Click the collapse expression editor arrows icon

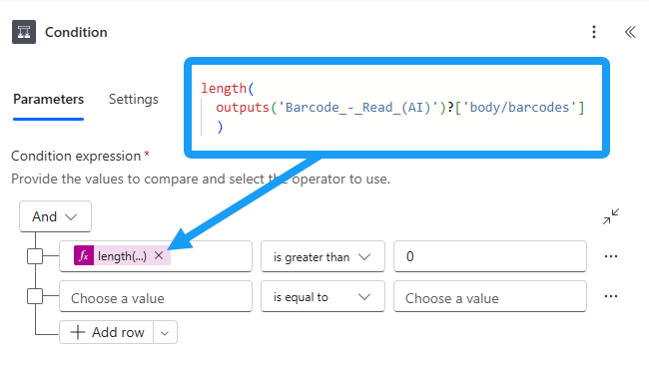[x=611, y=216]
